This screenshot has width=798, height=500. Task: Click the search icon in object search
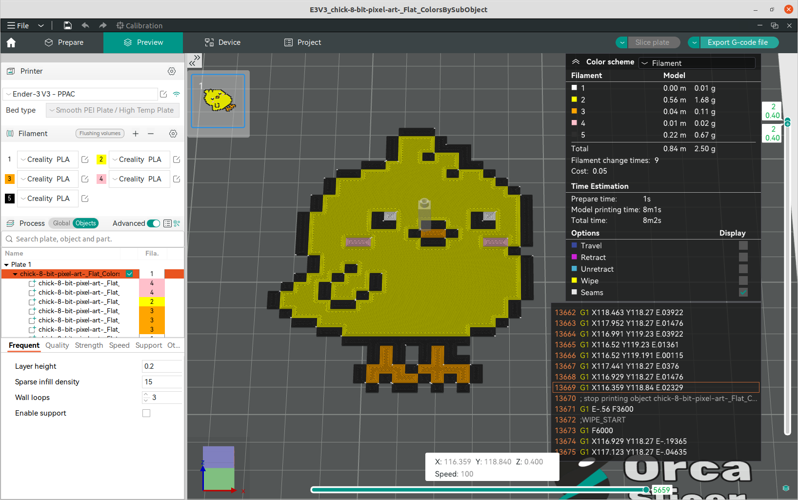(9, 239)
